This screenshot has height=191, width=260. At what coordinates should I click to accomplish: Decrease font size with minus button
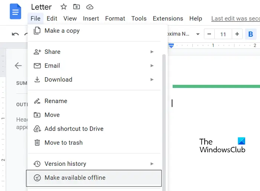pyautogui.click(x=209, y=34)
